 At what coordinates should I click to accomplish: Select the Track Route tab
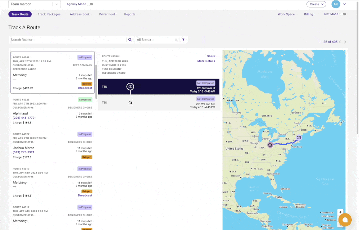20,14
